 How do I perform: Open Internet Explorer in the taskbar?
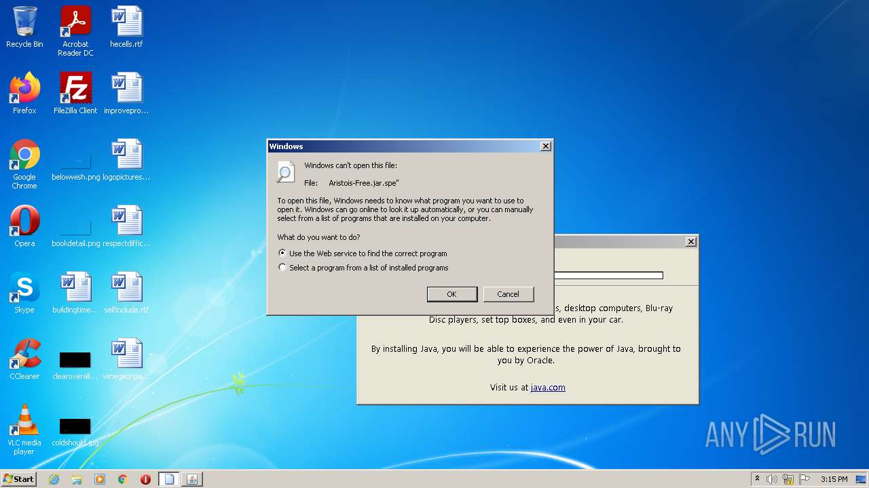(x=54, y=479)
